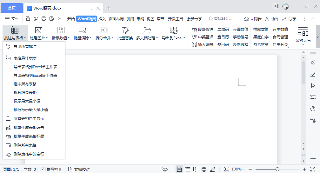This screenshot has height=173, width=320.
Task: Click 合同管理 in the ribbon
Action: pyautogui.click(x=280, y=37)
